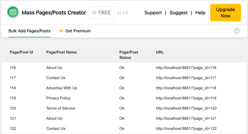The image size is (248, 134).
Task: Click the crown icon in the FREE badge
Action: tap(94, 12)
